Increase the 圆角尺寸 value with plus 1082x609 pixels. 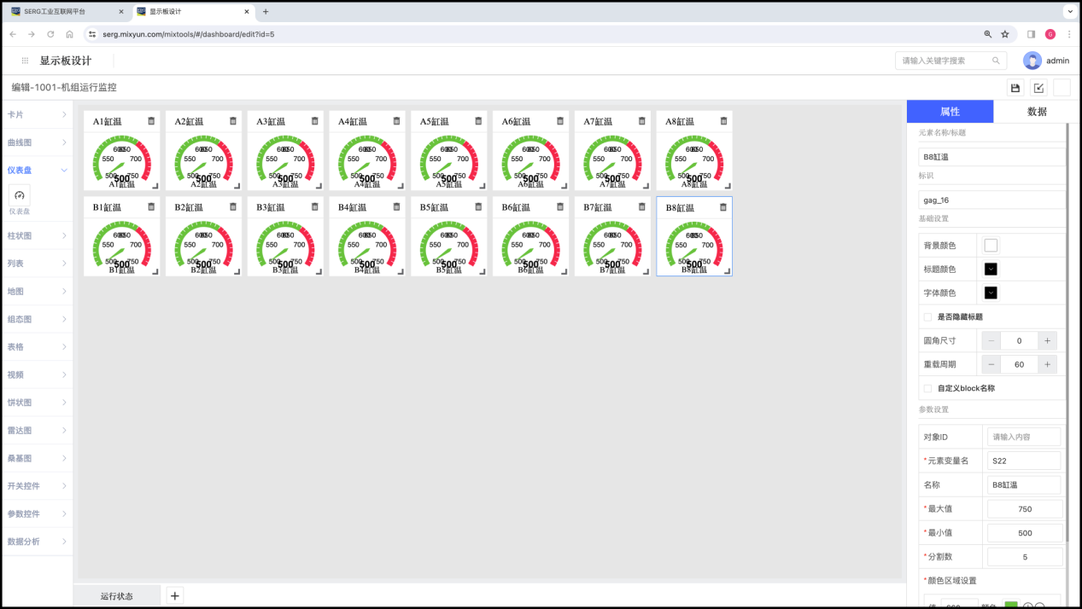(x=1048, y=340)
